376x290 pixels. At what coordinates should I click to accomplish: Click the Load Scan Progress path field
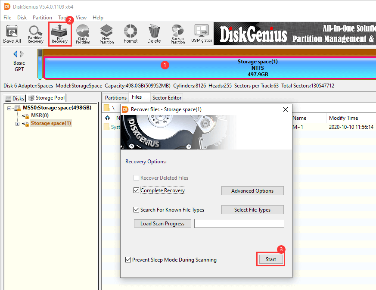[x=239, y=223]
